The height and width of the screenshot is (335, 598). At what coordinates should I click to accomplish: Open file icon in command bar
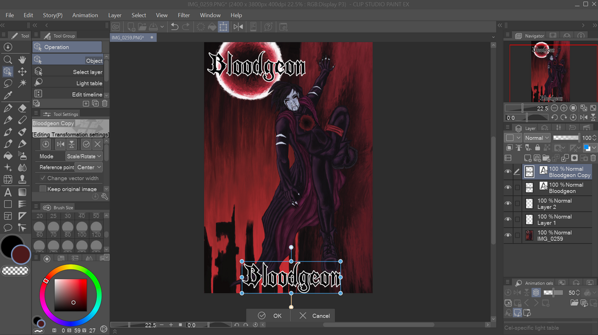[142, 27]
